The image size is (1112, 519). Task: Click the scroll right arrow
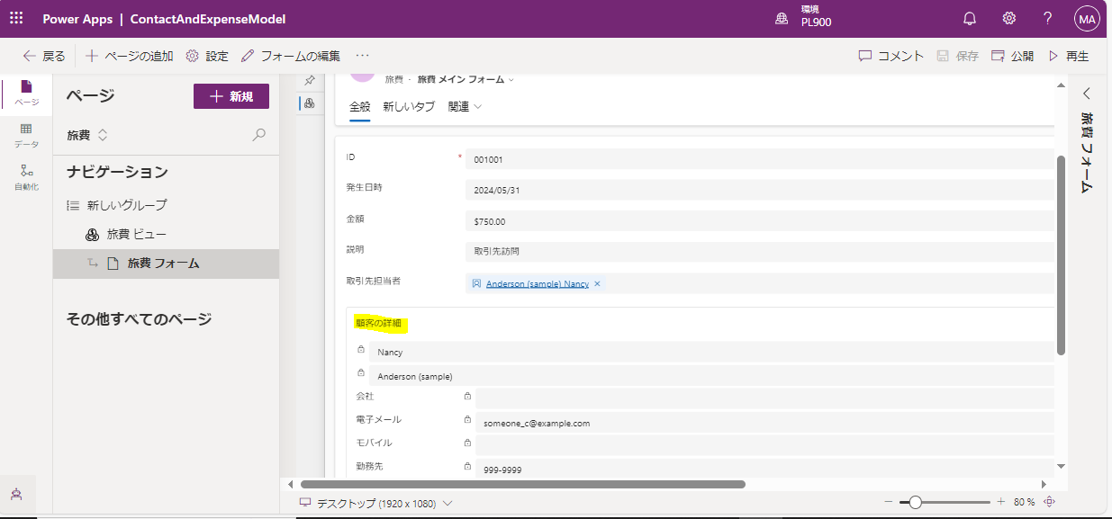coord(1044,484)
